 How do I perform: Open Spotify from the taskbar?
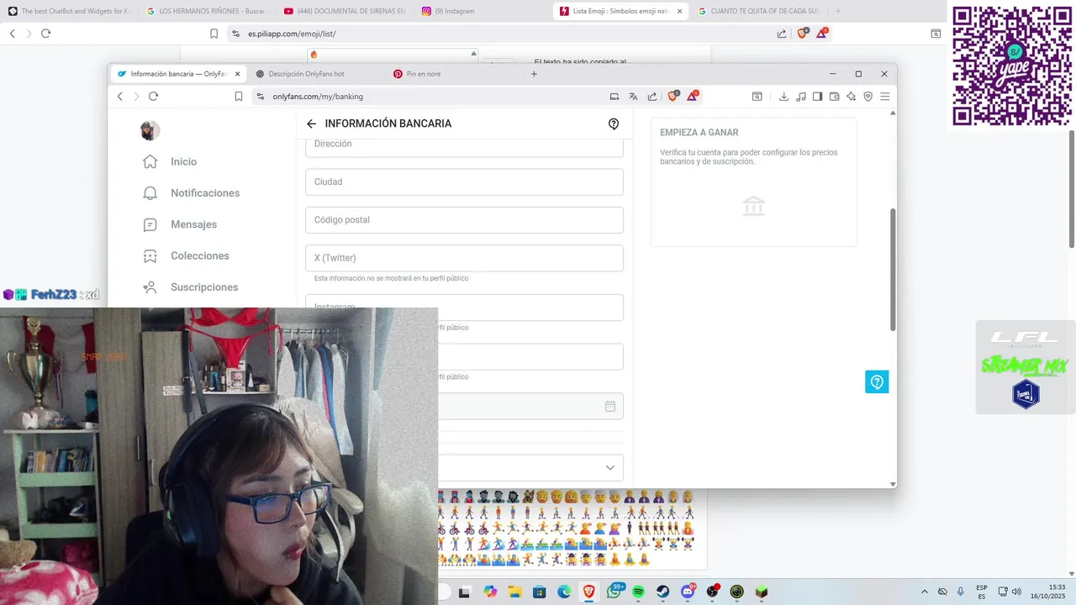click(x=638, y=592)
